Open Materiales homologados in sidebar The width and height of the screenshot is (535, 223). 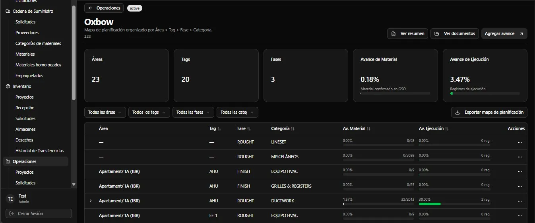[38, 65]
